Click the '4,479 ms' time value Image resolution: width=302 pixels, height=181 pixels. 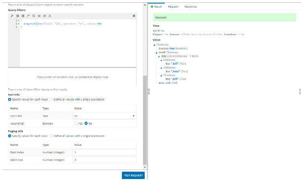(x=158, y=31)
